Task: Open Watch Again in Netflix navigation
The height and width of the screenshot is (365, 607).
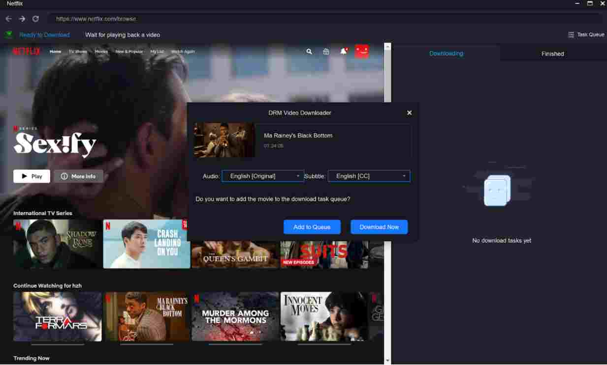Action: (183, 52)
